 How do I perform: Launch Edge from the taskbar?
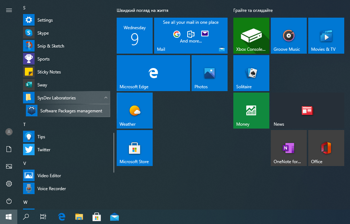coord(61,217)
